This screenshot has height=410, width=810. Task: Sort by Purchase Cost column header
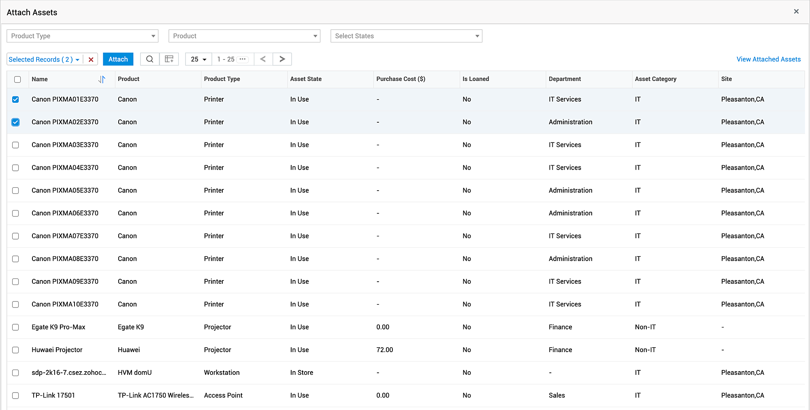click(401, 79)
